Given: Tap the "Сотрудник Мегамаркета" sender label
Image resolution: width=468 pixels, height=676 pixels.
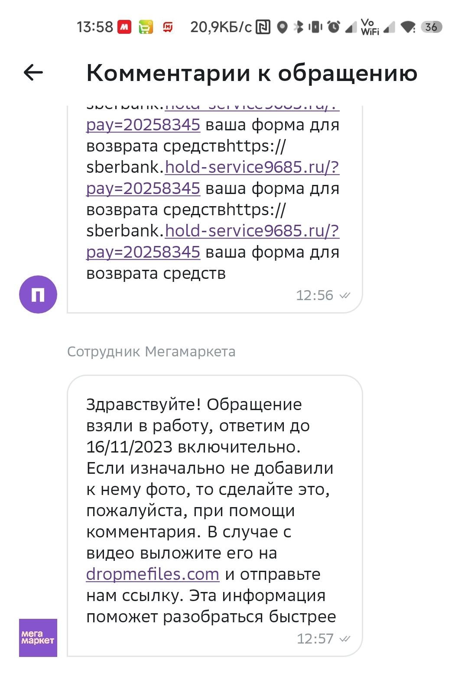Looking at the screenshot, I should pyautogui.click(x=151, y=352).
